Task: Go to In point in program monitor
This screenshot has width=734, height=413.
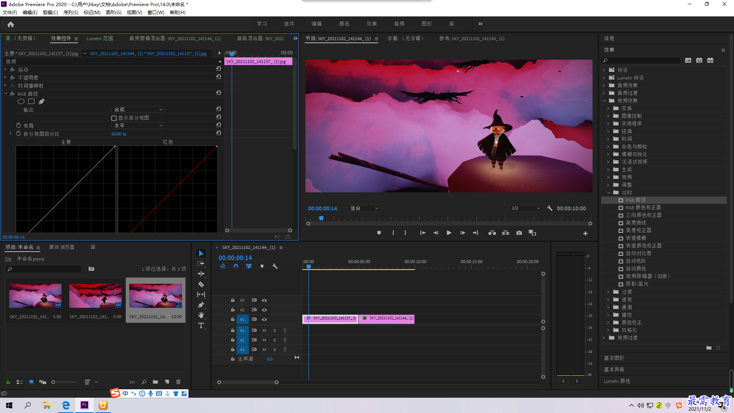Action: coord(422,233)
